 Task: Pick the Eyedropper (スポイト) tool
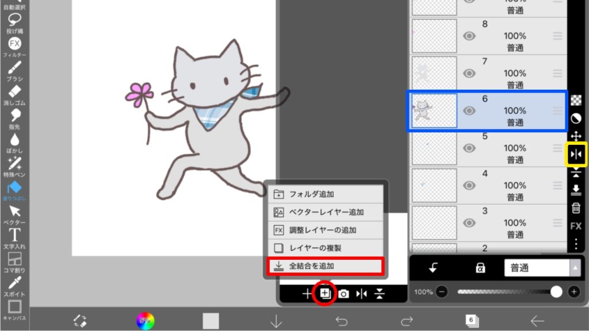(15, 283)
